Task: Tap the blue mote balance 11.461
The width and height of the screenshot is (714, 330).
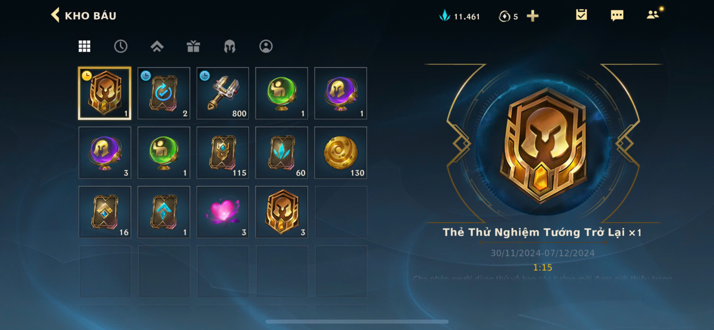Action: click(459, 16)
